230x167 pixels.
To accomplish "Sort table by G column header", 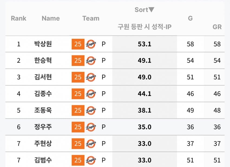I will (190, 18).
